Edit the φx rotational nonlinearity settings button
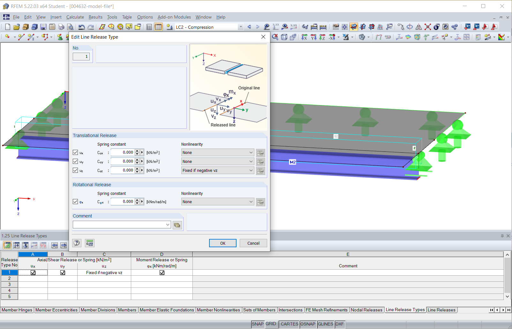 pyautogui.click(x=260, y=202)
